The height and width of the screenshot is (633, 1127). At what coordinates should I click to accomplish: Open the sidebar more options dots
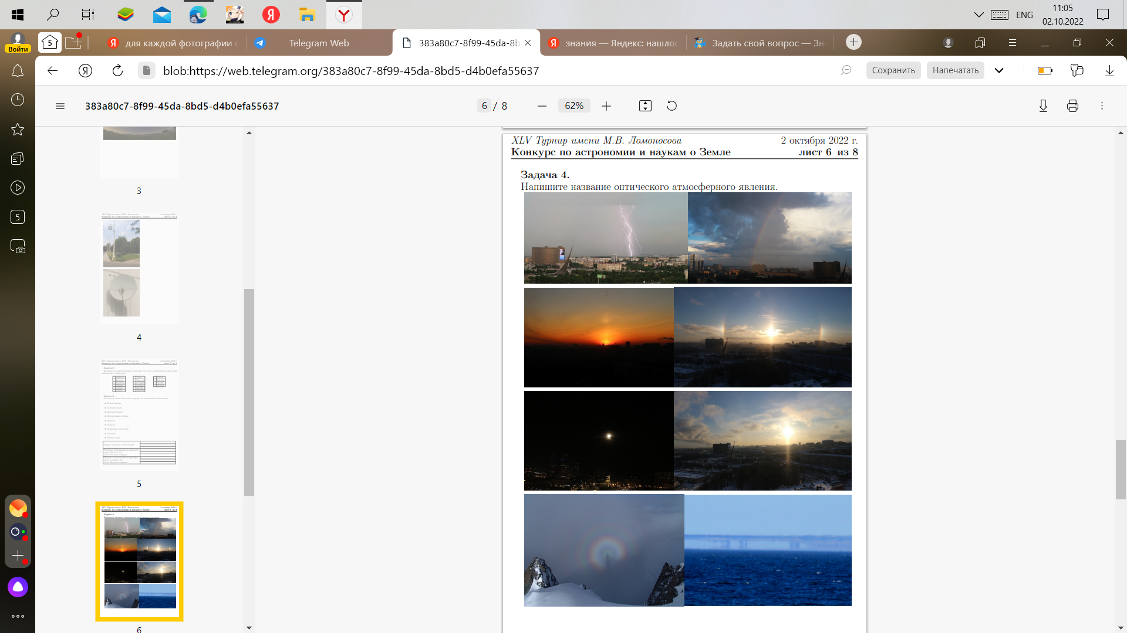(x=18, y=617)
